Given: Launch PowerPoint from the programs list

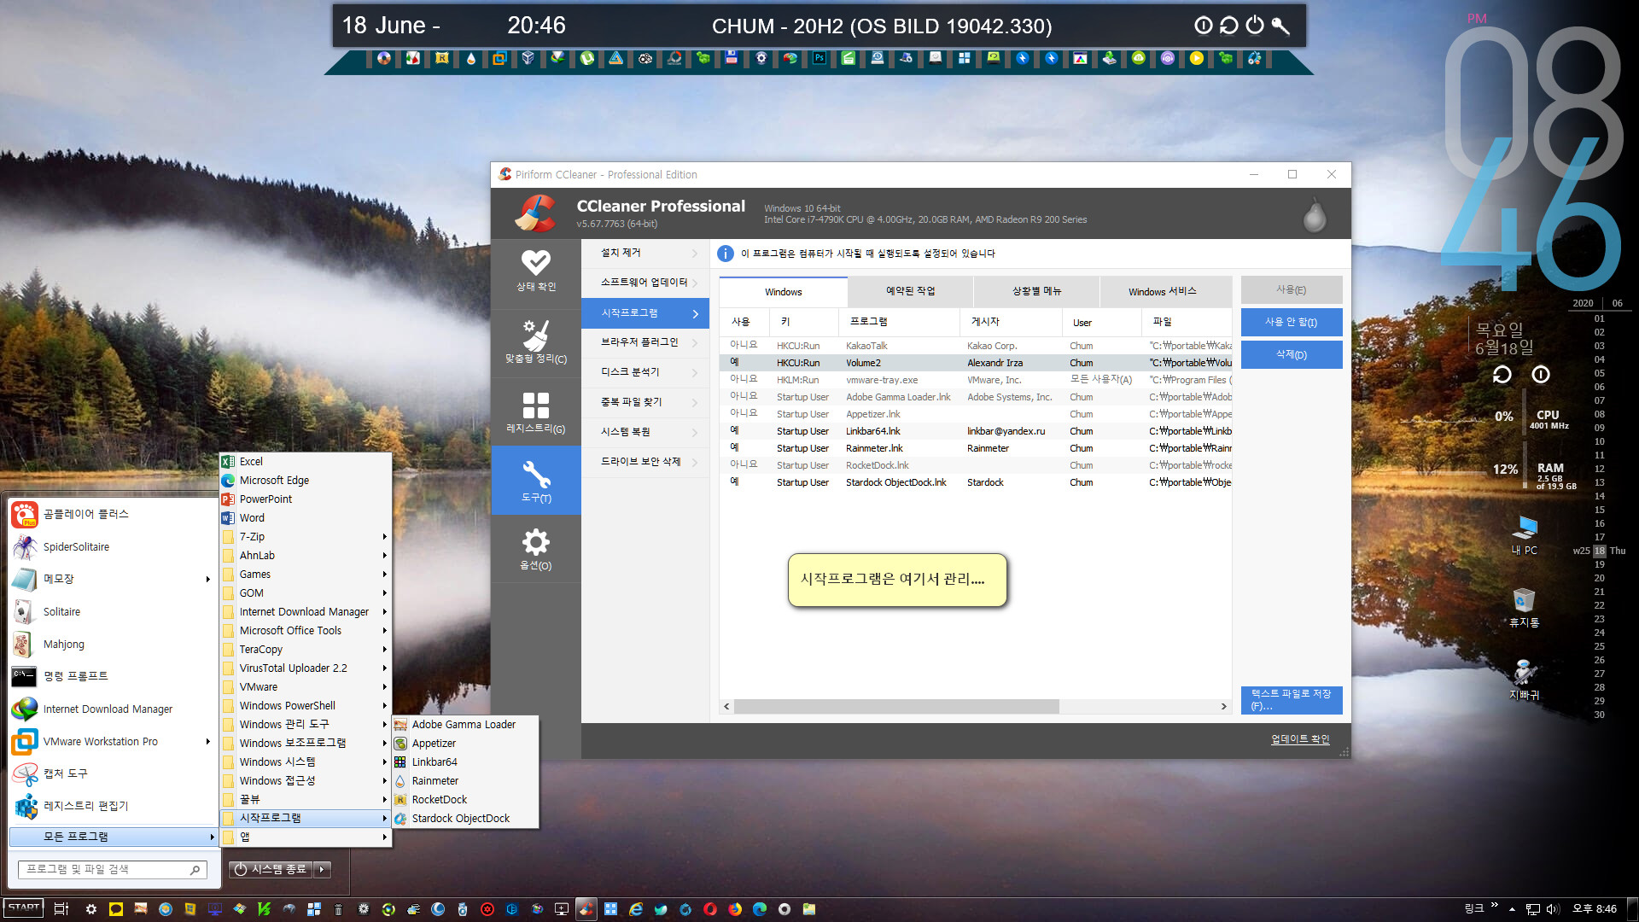Looking at the screenshot, I should pyautogui.click(x=305, y=499).
